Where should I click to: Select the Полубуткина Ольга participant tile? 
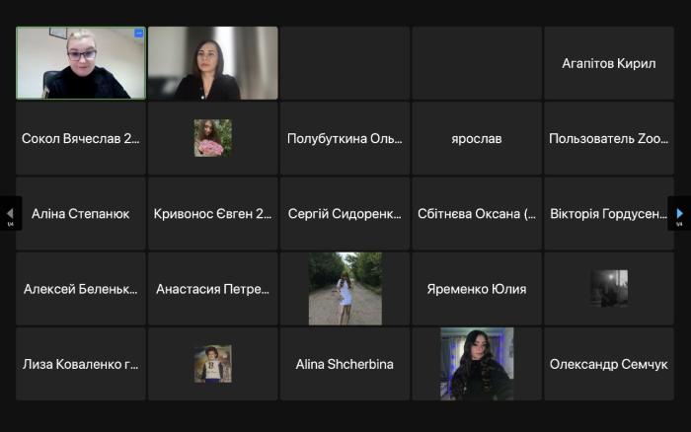click(345, 138)
